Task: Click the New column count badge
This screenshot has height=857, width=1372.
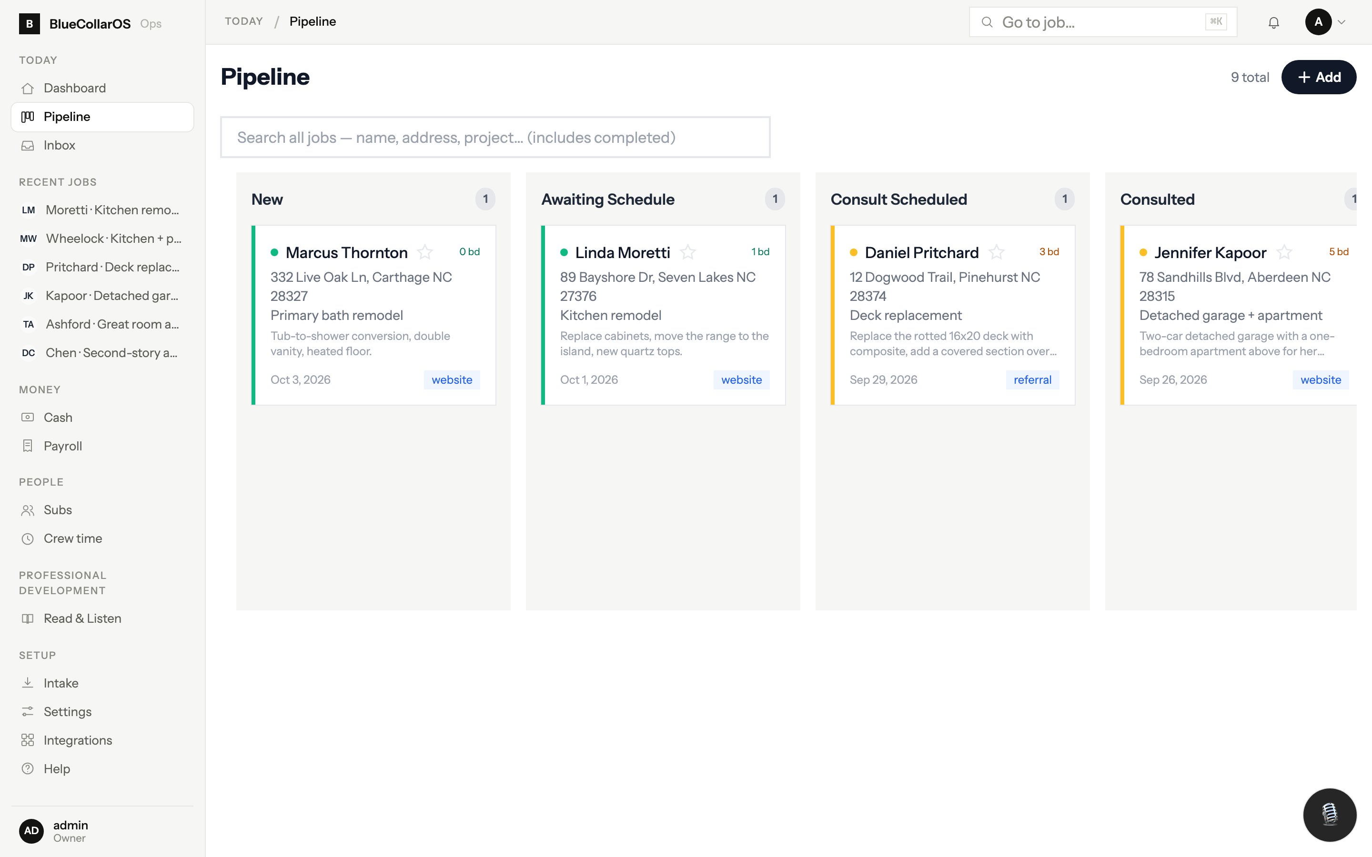Action: pyautogui.click(x=485, y=199)
